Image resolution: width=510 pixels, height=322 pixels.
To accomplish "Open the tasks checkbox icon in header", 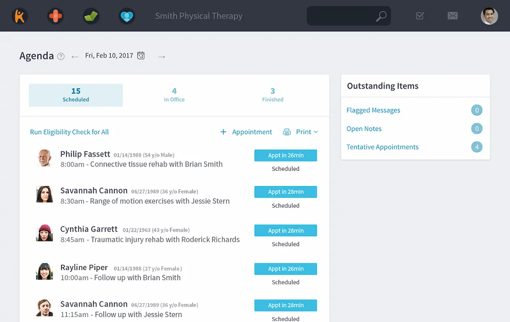I will tap(420, 16).
